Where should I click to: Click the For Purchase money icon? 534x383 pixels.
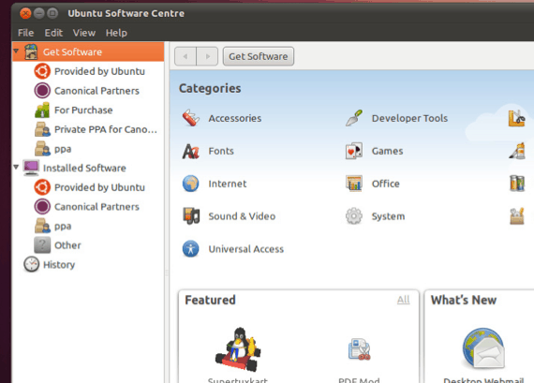pyautogui.click(x=42, y=110)
